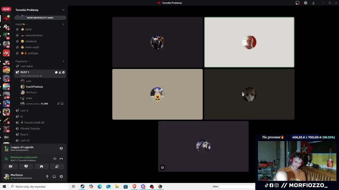Click the Windows taskbar search box
The height and width of the screenshot is (190, 339).
[39, 187]
